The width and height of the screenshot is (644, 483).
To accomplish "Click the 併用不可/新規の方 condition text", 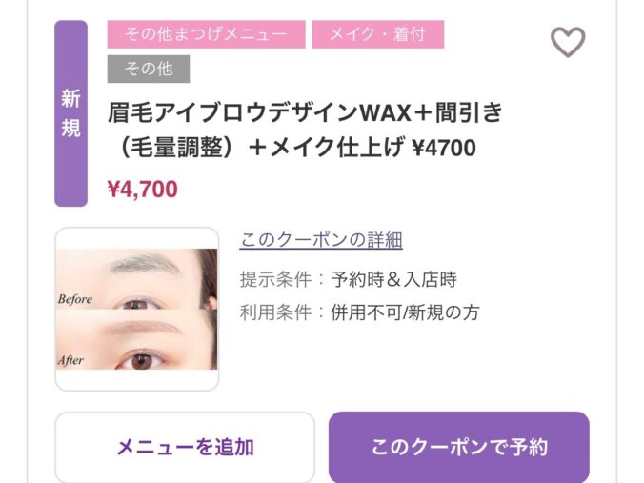I will point(405,312).
